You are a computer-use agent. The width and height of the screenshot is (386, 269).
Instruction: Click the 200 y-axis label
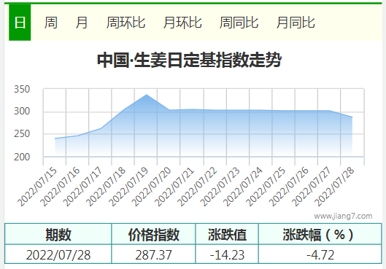point(22,157)
